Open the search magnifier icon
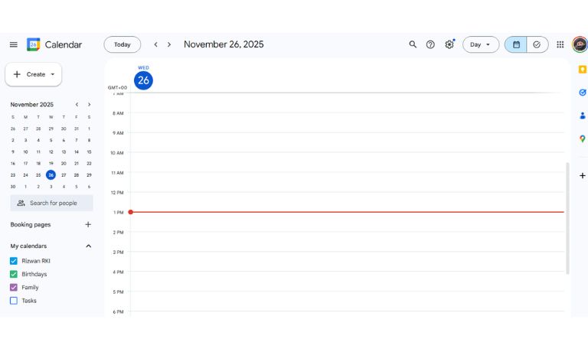Screen dimensions: 588x352 [x=413, y=44]
